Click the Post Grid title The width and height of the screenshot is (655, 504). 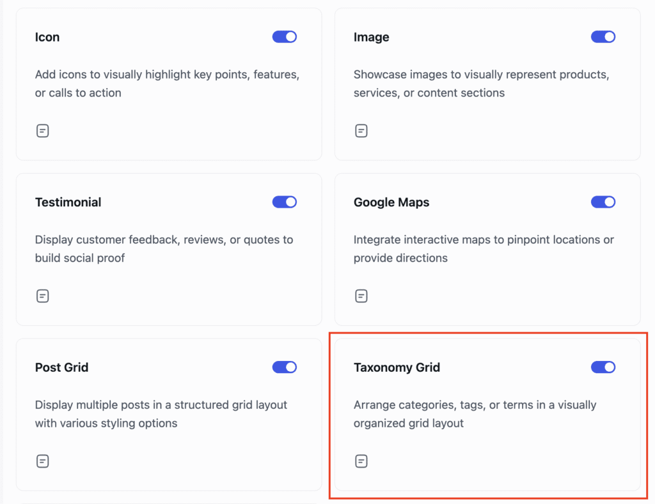coord(62,367)
